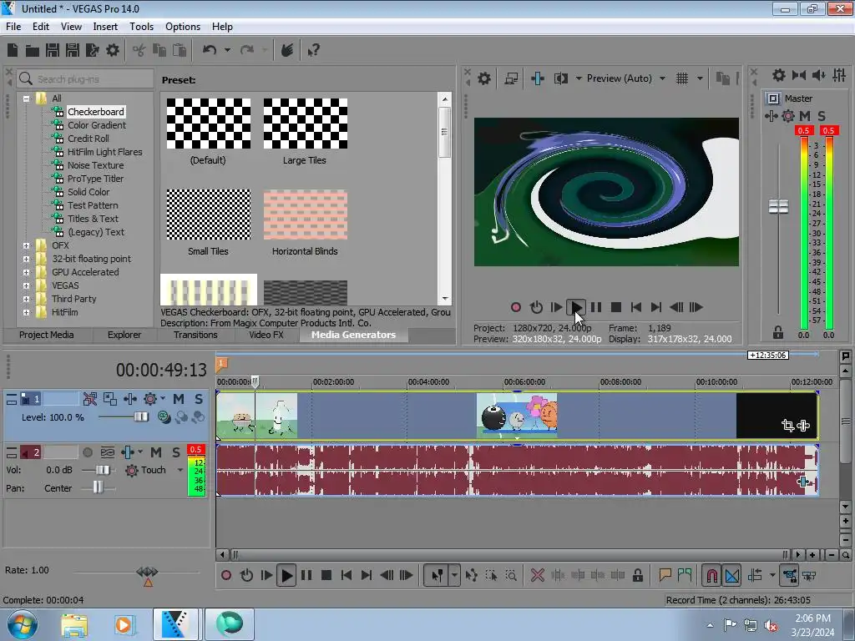855x641 pixels.
Task: Solo audio track 2
Action: (x=176, y=452)
